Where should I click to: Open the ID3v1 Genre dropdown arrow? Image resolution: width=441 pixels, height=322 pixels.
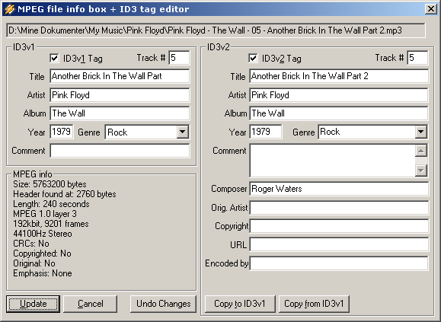tap(183, 132)
